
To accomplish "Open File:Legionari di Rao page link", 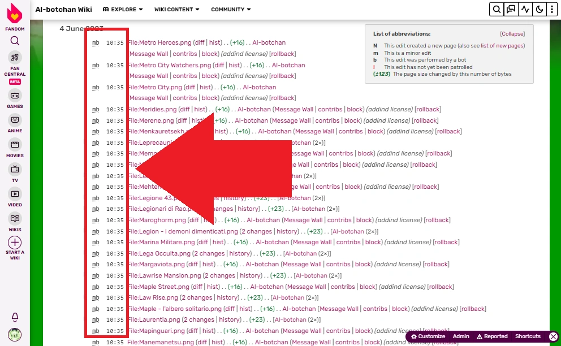I will pos(161,209).
